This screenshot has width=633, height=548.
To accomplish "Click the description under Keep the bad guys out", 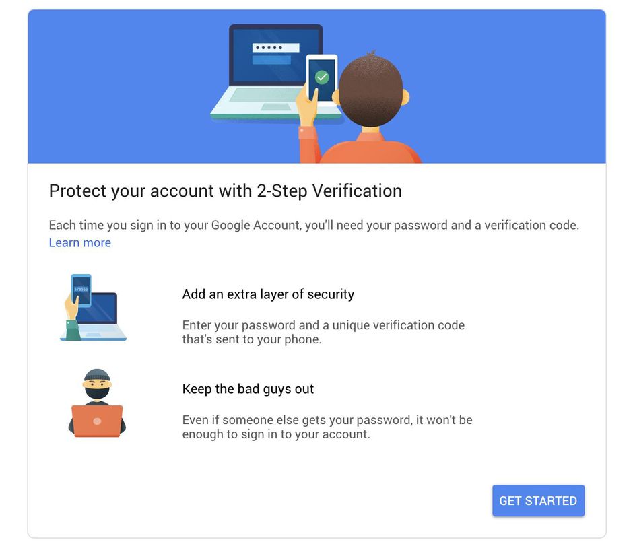I will click(x=327, y=427).
